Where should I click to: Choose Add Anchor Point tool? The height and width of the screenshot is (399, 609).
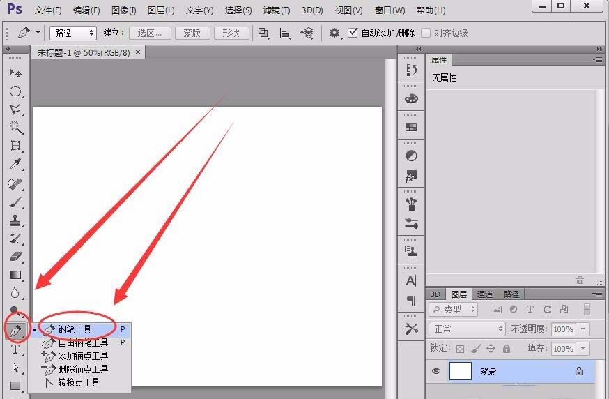tap(82, 356)
